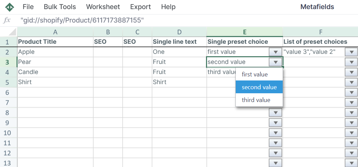Select "third value" in the dropdown list
Image resolution: width=358 pixels, height=167 pixels.
pyautogui.click(x=256, y=100)
